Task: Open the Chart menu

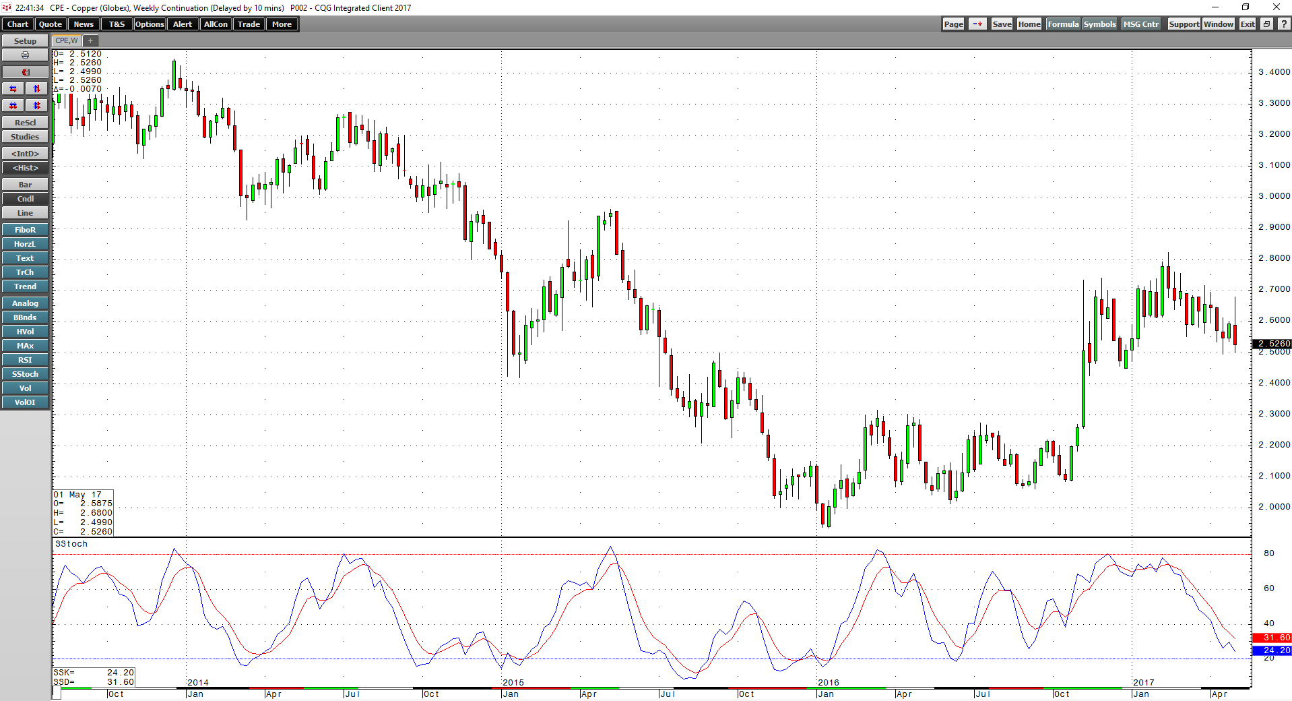Action: click(x=17, y=24)
